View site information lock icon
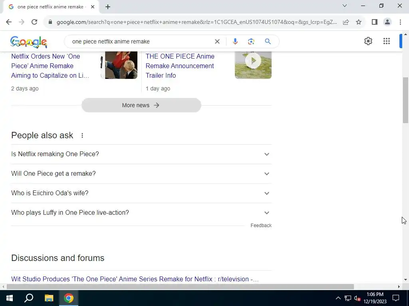 50,22
